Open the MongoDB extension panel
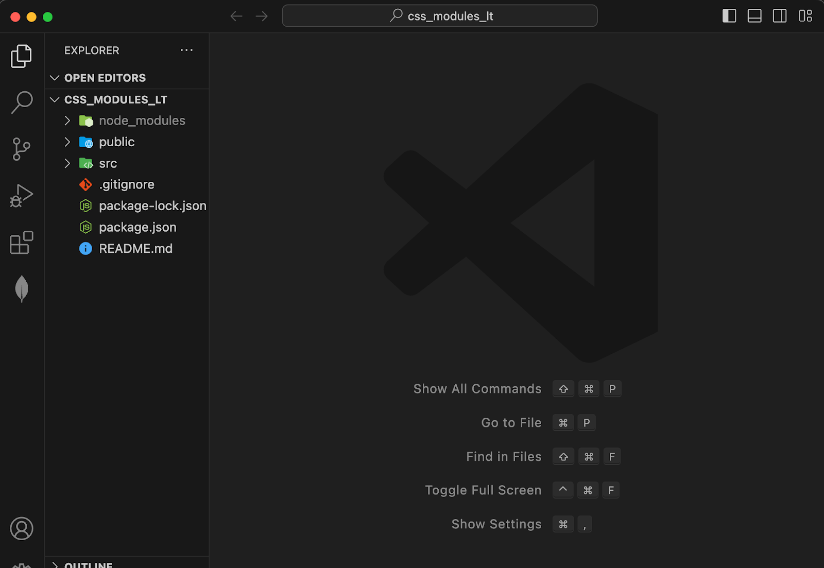 point(21,288)
